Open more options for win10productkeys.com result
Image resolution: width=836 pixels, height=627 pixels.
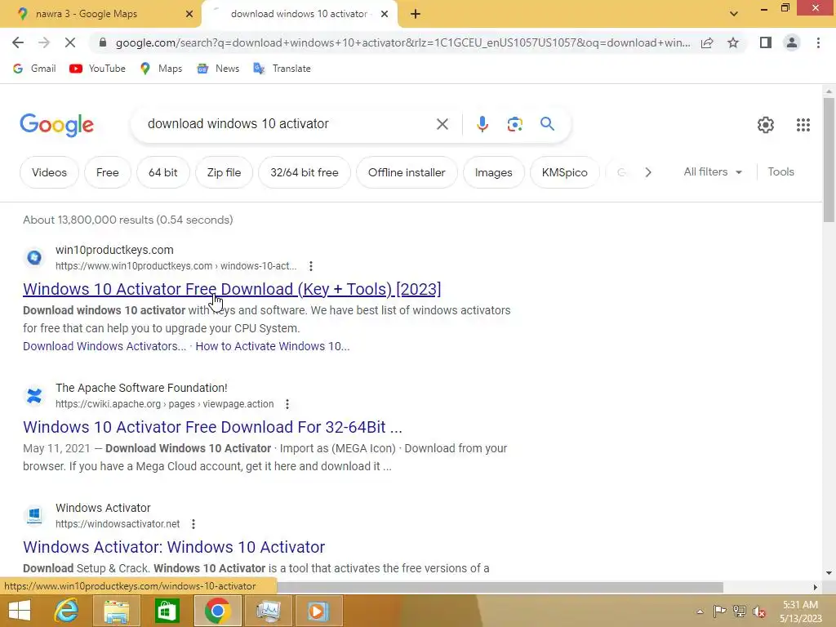click(x=311, y=266)
